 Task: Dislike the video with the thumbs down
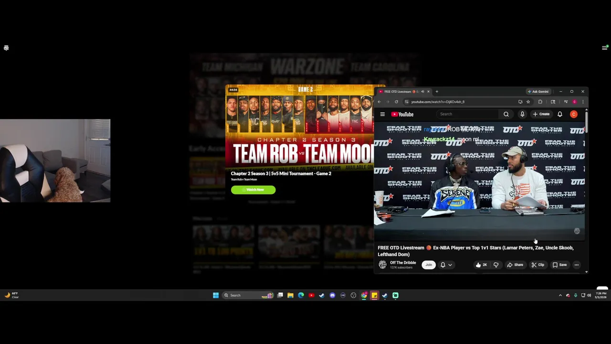click(x=496, y=265)
